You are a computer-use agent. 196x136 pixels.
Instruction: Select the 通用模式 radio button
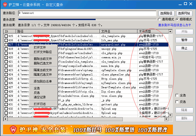click(x=159, y=19)
